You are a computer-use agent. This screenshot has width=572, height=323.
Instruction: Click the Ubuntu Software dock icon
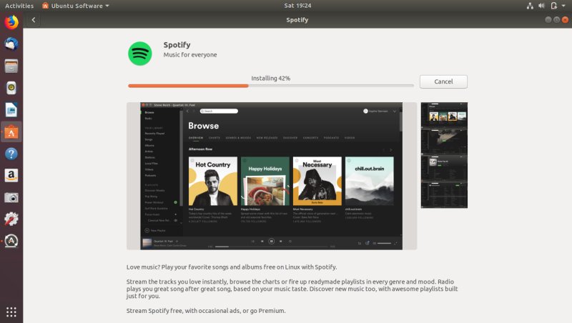[11, 131]
